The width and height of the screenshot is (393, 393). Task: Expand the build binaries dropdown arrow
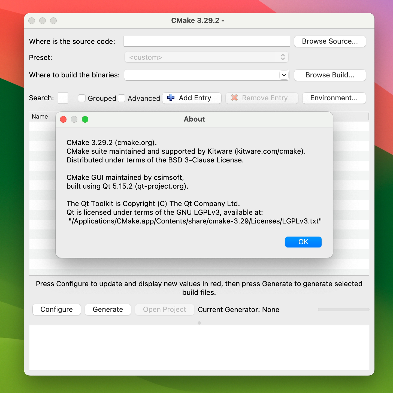[284, 75]
